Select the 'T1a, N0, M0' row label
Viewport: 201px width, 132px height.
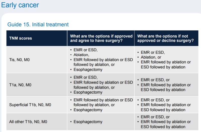[x=20, y=85]
